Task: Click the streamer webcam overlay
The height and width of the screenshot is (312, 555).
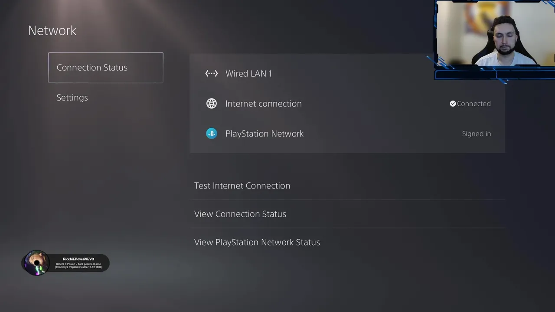Action: click(x=495, y=33)
